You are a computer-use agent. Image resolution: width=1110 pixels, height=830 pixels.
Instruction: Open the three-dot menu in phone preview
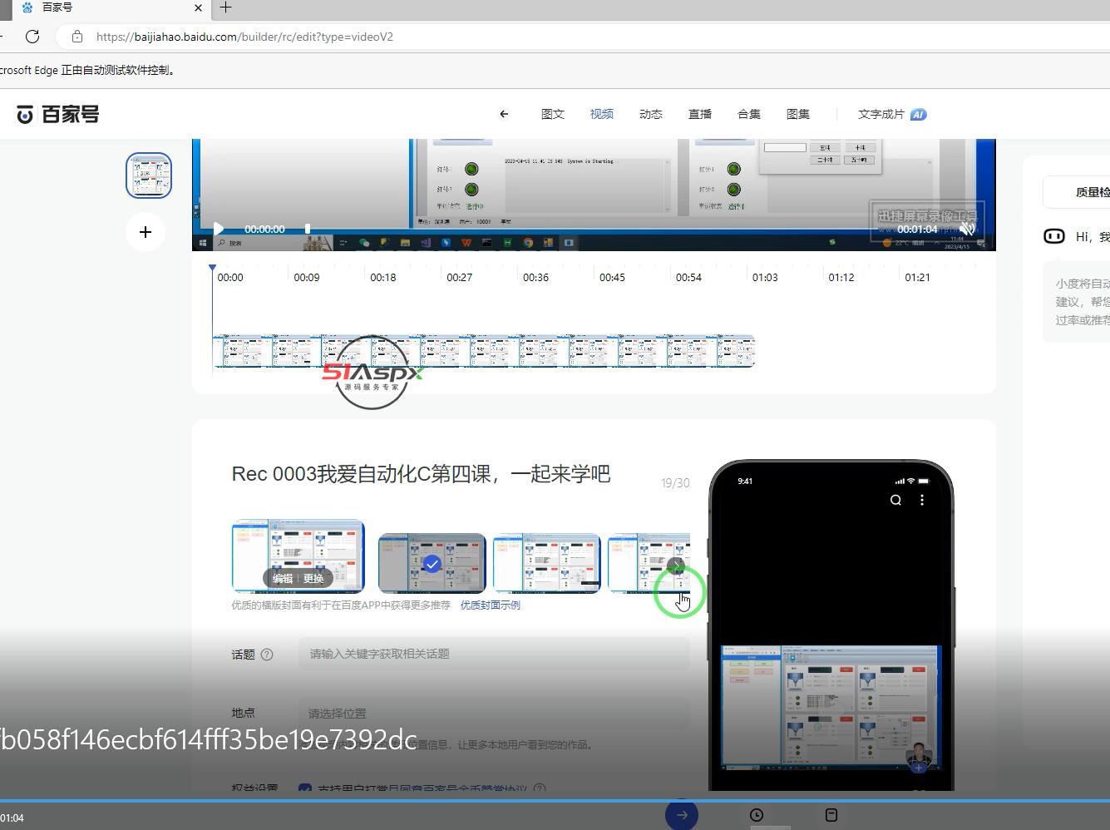(x=922, y=500)
